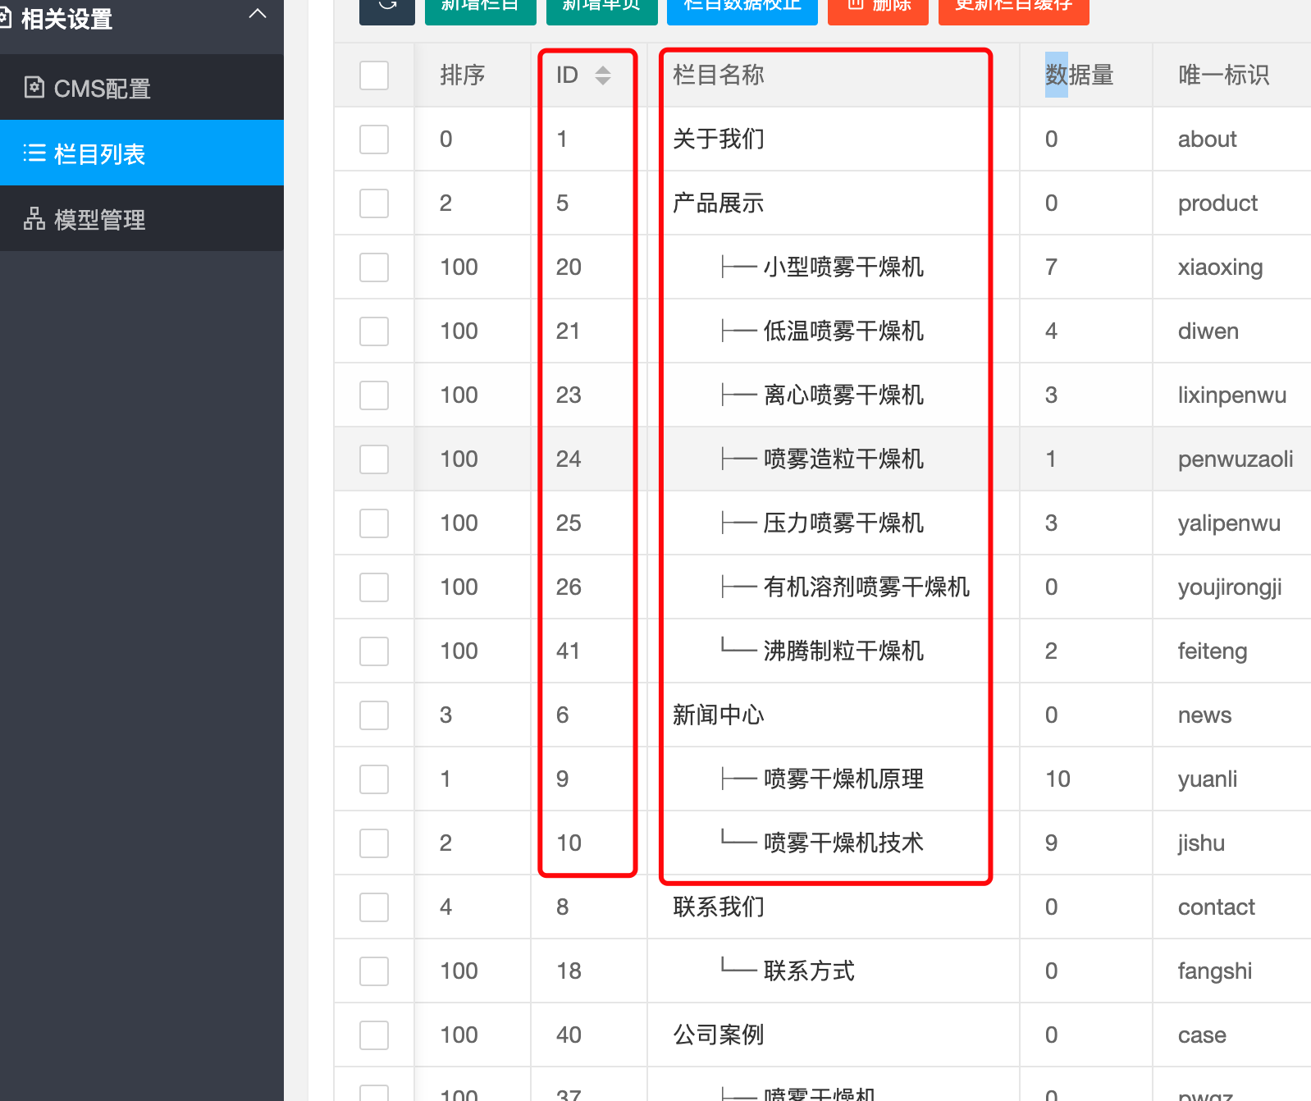Check the box for 关于我们 row
Image resolution: width=1311 pixels, height=1101 pixels.
[374, 139]
